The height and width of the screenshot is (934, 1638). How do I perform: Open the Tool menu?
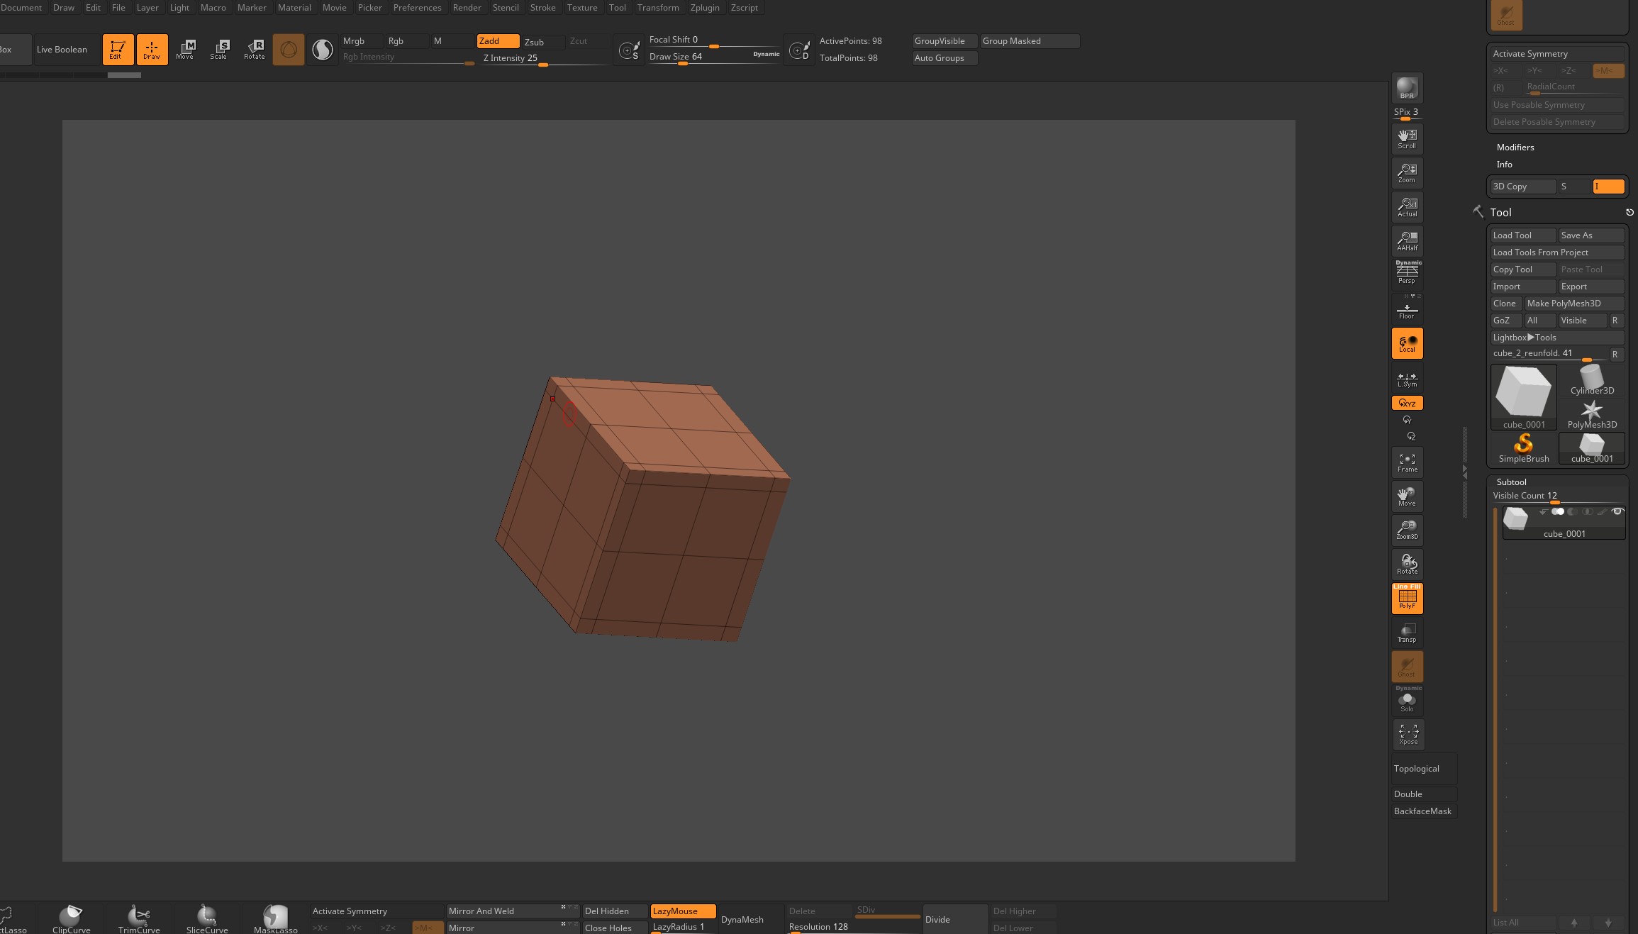617,7
